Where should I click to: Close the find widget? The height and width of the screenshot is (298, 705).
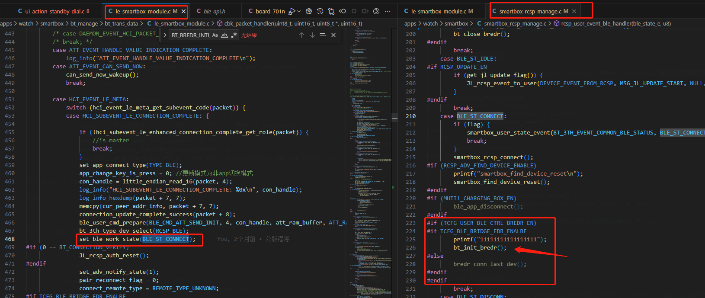click(x=333, y=35)
